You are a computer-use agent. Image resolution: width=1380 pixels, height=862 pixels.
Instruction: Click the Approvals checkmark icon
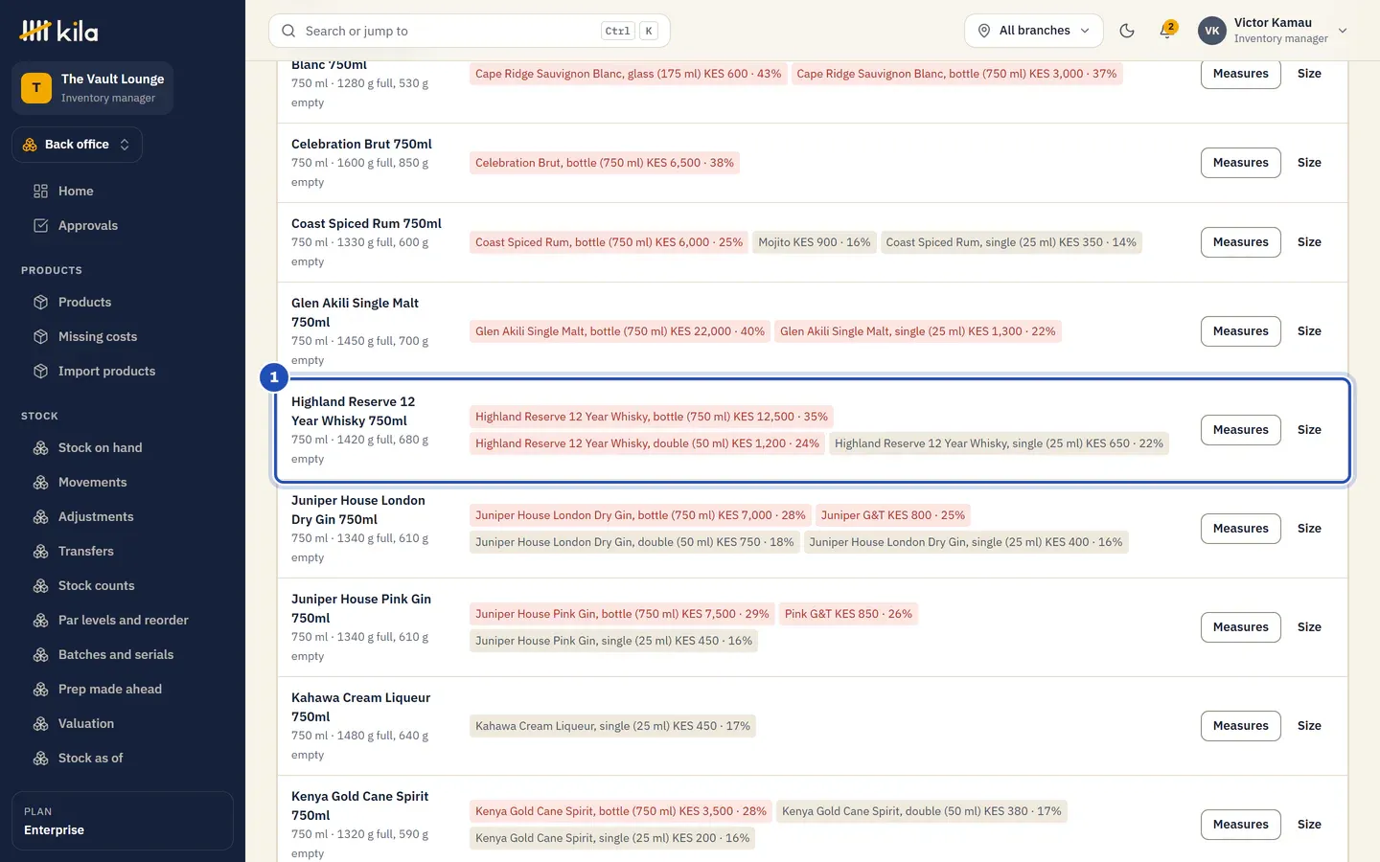click(x=40, y=225)
